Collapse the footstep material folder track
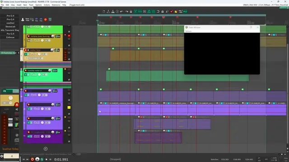289x162 pixels. tap(21, 69)
